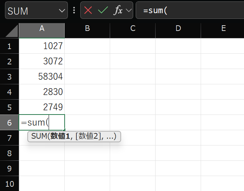Click cell containing 58304
This screenshot has width=244, height=191.
tap(42, 76)
